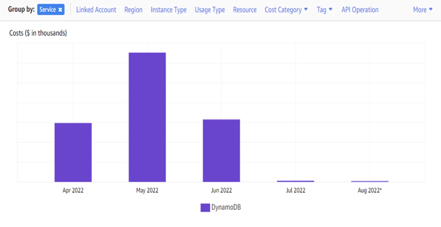Group costs by API Operation
Image resolution: width=441 pixels, height=227 pixels.
click(360, 10)
